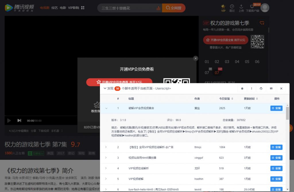Open the GitHub icon in Userscript+ panel
Image resolution: width=294 pixels, height=192 pixels.
tap(261, 88)
